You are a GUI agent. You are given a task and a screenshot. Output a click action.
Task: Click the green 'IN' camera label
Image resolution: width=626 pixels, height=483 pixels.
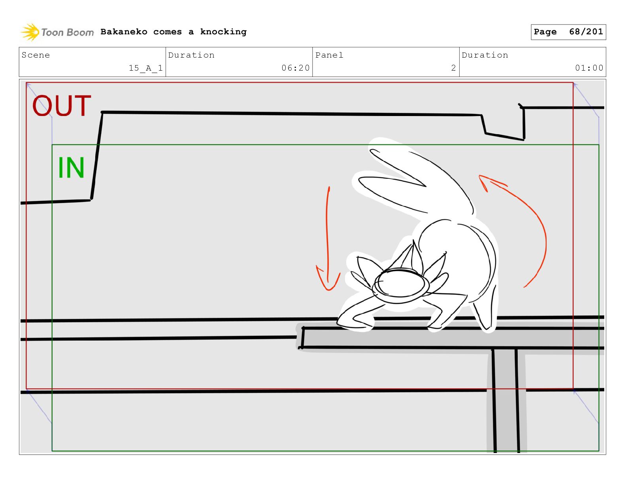click(x=71, y=168)
